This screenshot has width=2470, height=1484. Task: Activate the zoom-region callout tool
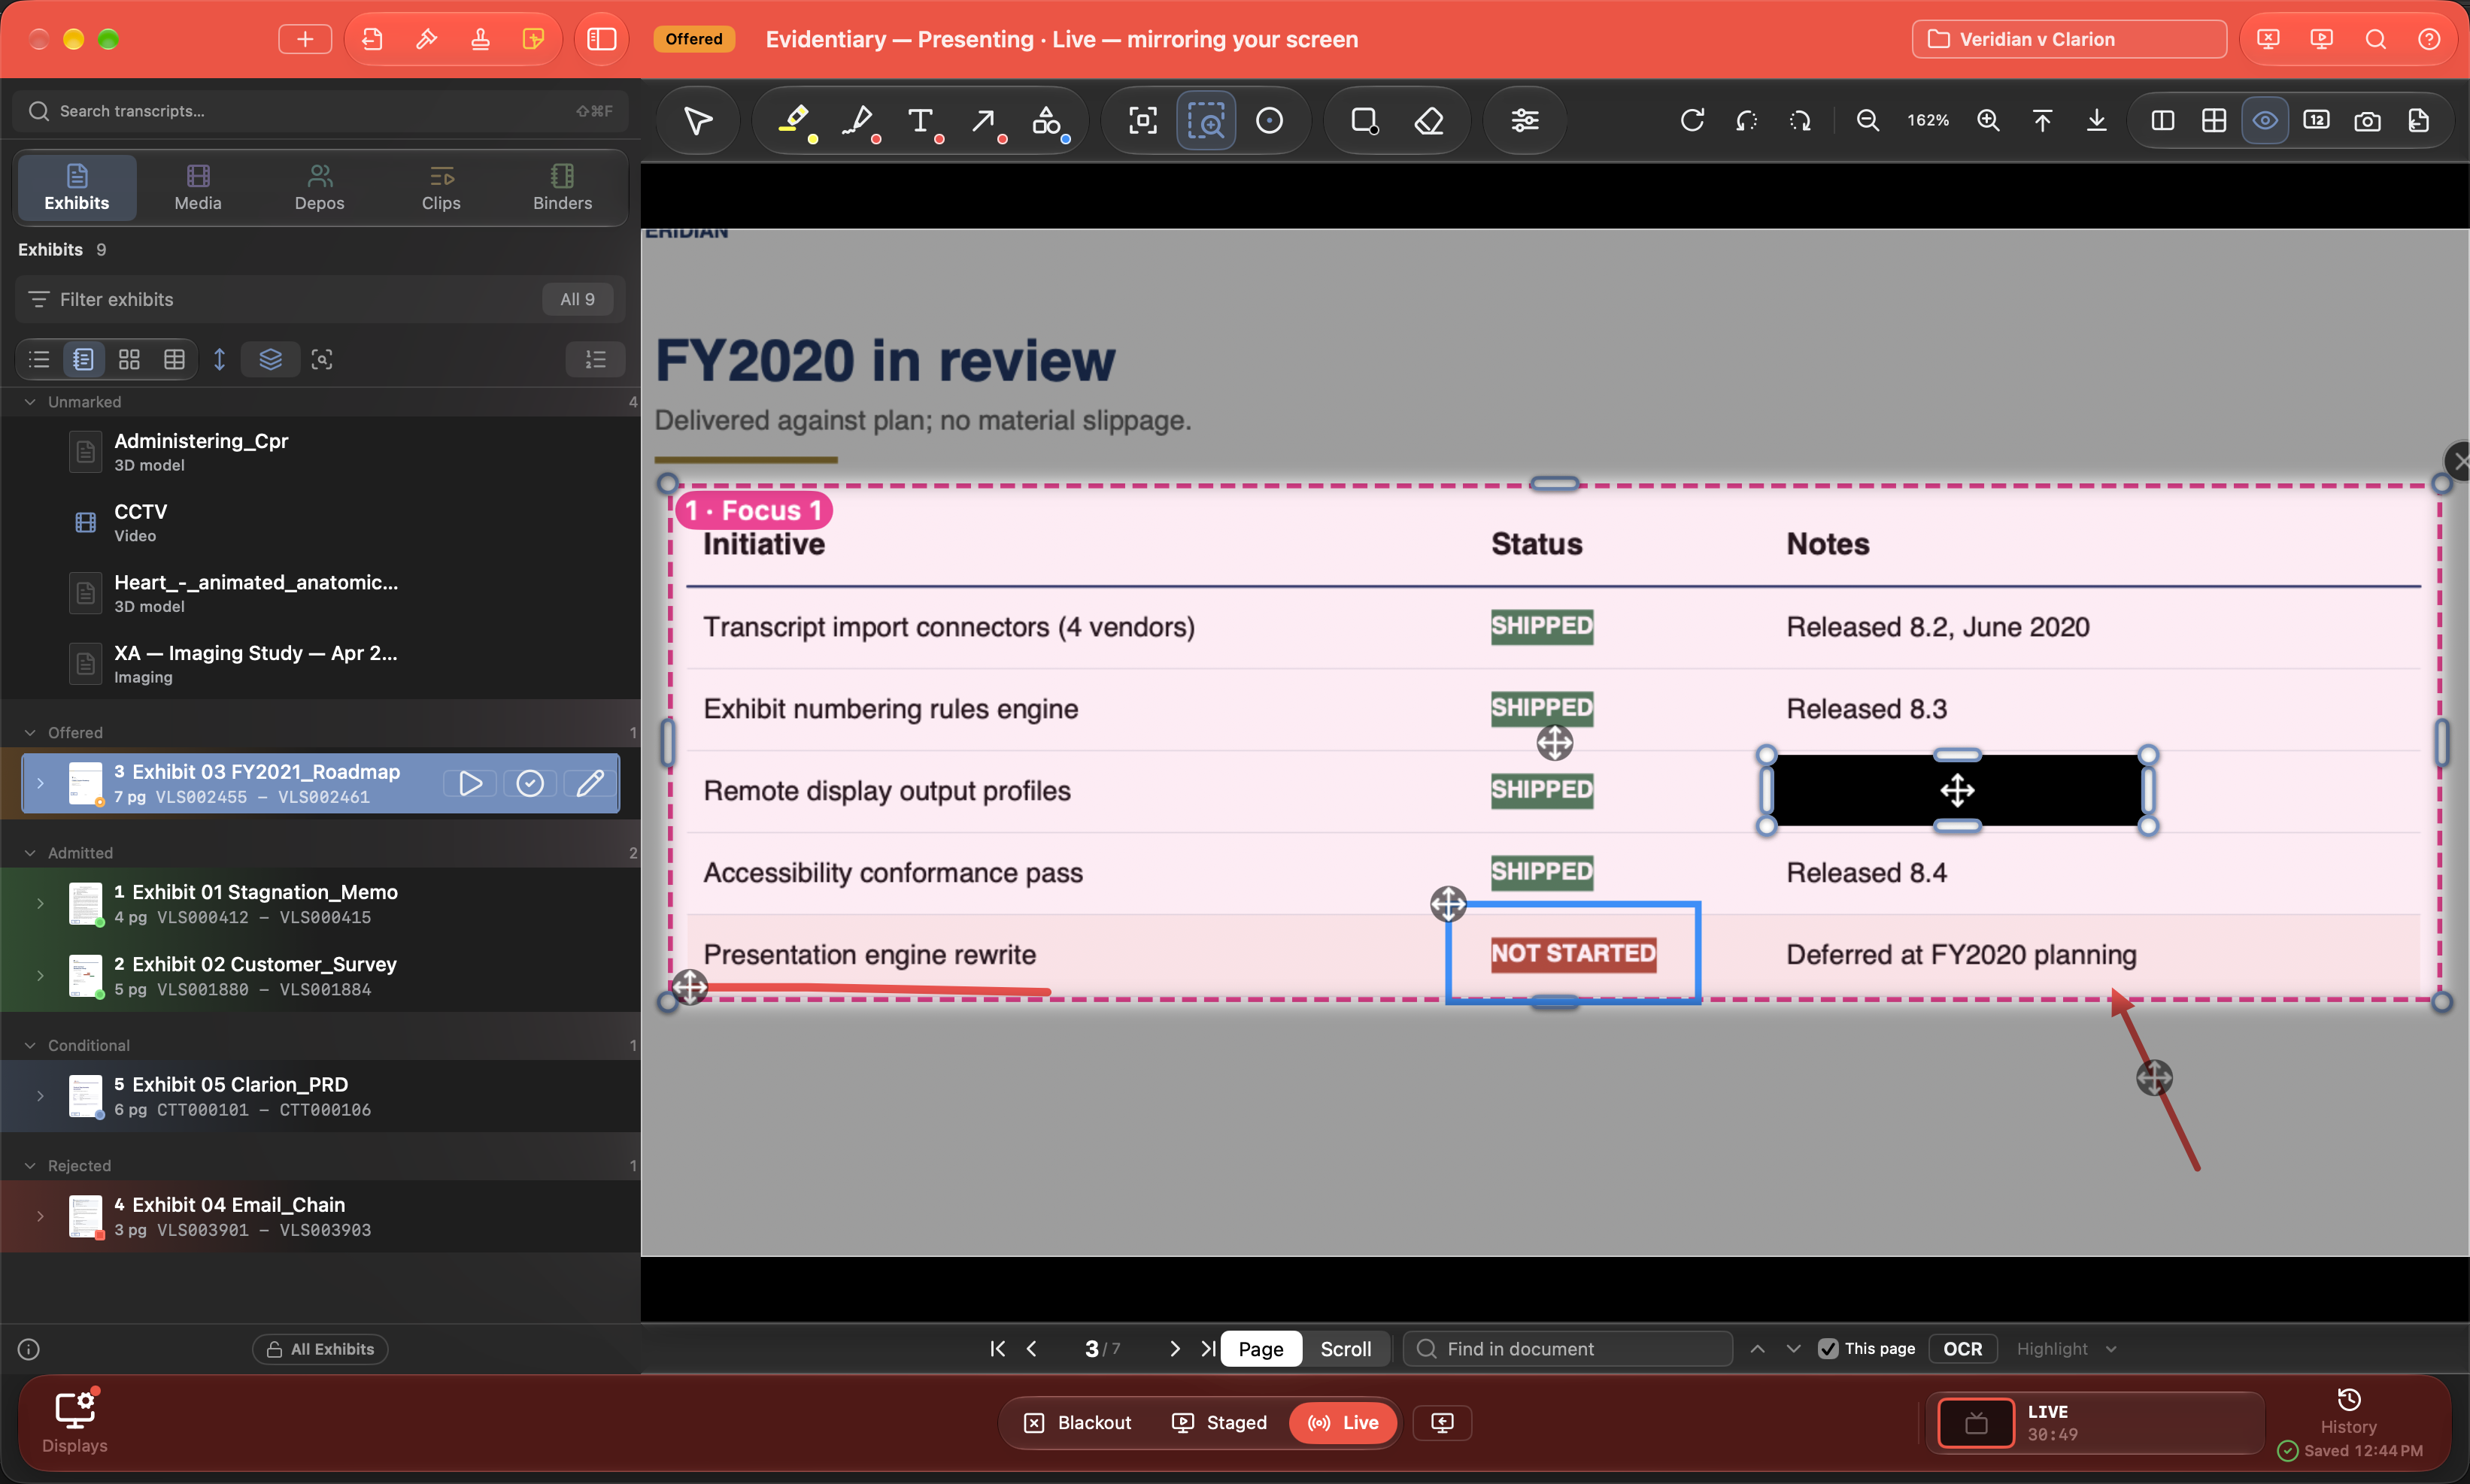[x=1206, y=121]
